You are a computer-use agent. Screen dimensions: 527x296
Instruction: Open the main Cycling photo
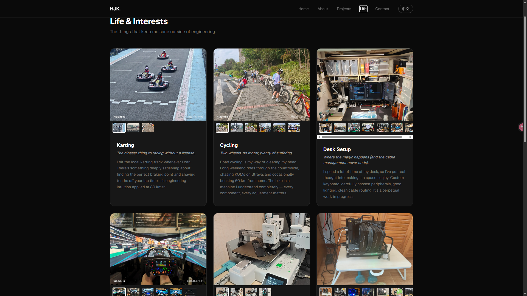[262, 84]
